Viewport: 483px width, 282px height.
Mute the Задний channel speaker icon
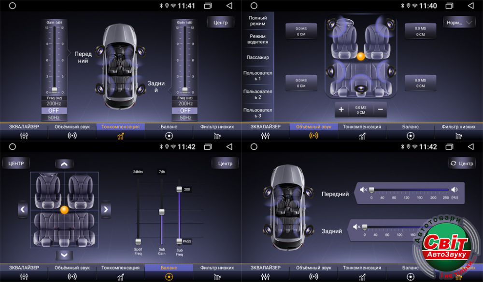pos(357,227)
